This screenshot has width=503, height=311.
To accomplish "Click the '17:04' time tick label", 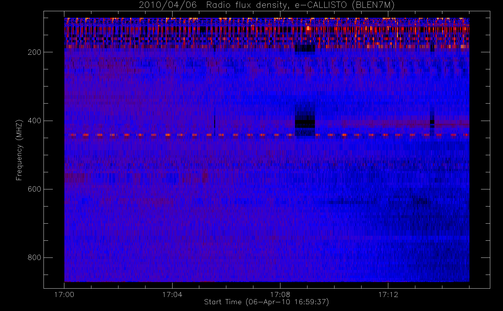I will click(x=172, y=295).
